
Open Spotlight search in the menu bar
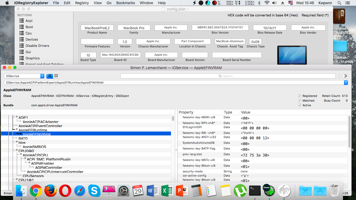point(339,3)
